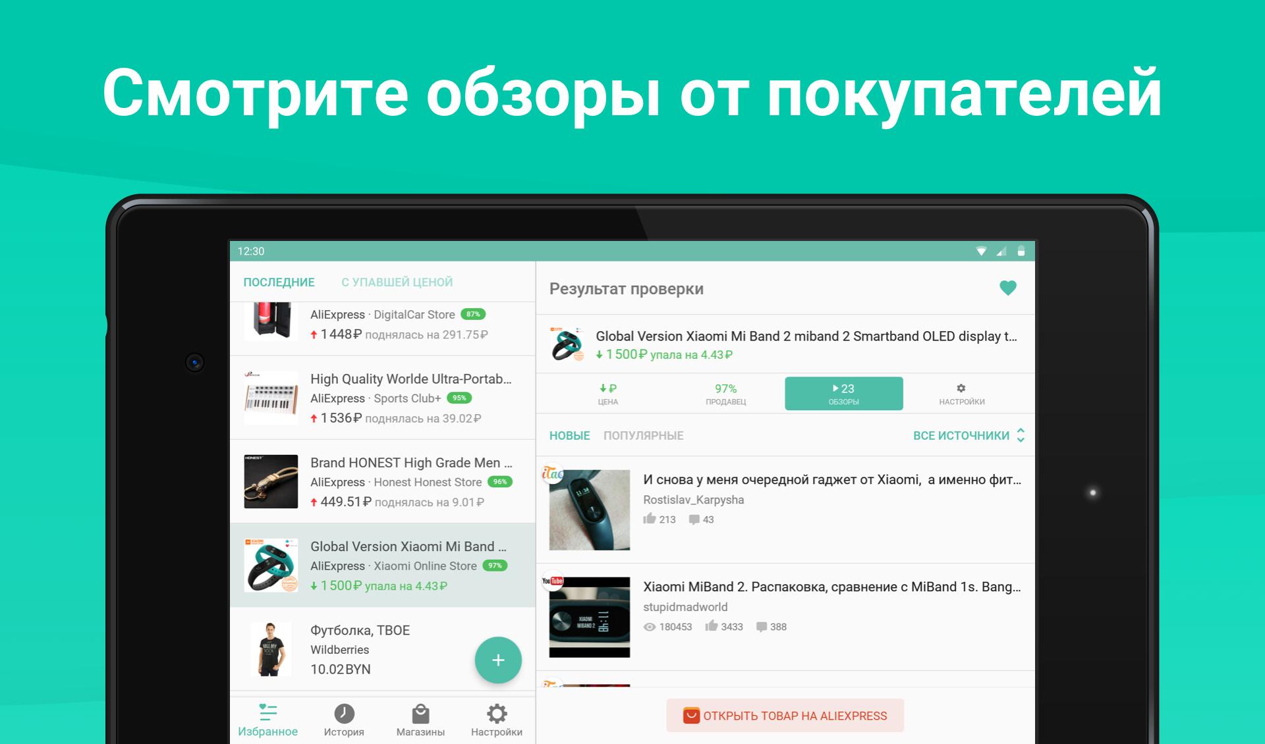Viewport: 1265px width, 744px height.
Task: Open the stupidmadworld YouTube video thumbnail
Action: (590, 617)
